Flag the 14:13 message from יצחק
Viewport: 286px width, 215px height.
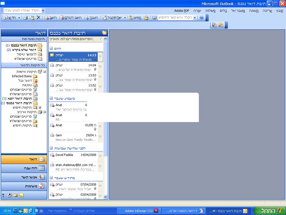coord(100,57)
